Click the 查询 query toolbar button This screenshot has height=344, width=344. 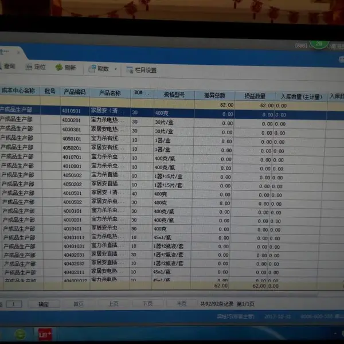[7, 66]
